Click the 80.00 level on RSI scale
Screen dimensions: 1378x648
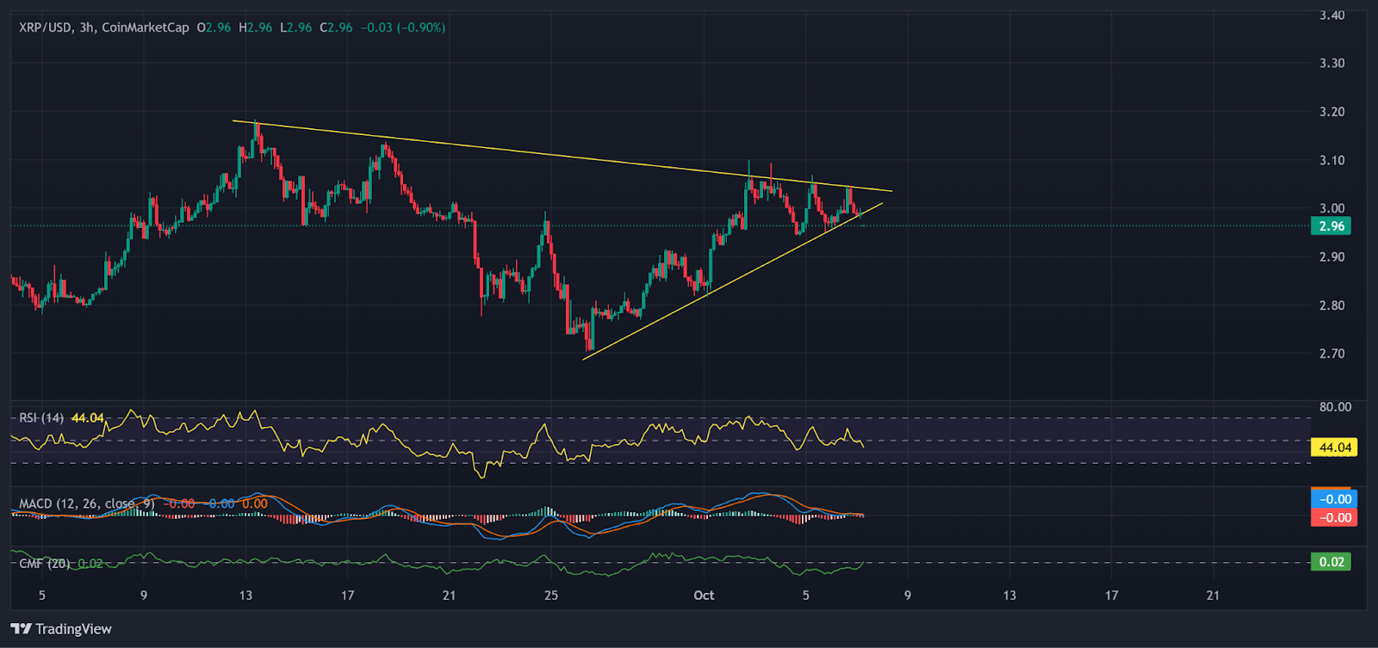(1335, 407)
